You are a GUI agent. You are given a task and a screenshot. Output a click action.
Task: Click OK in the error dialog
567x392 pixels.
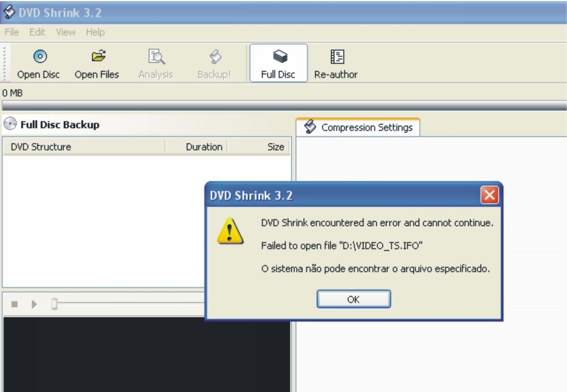(x=354, y=299)
